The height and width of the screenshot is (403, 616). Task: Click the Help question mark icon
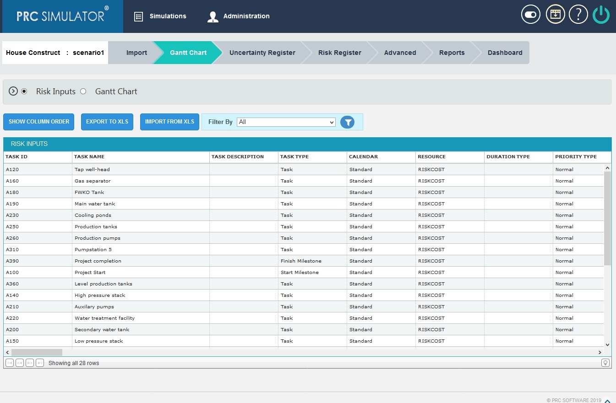pos(578,14)
